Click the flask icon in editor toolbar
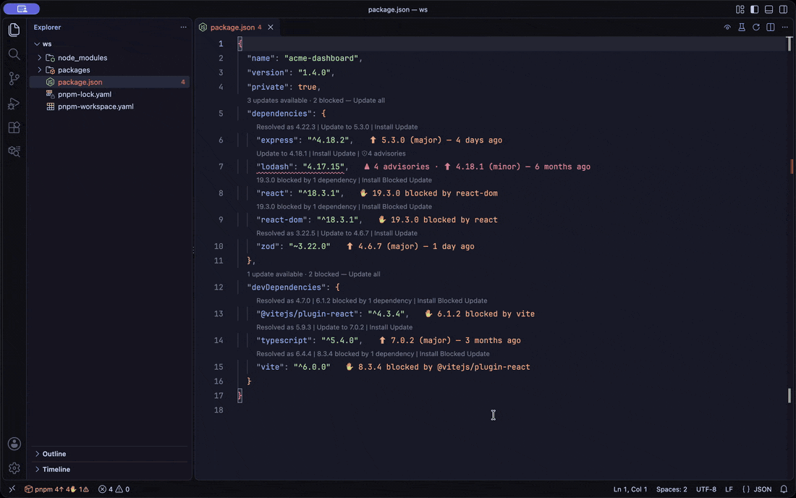 (x=742, y=28)
